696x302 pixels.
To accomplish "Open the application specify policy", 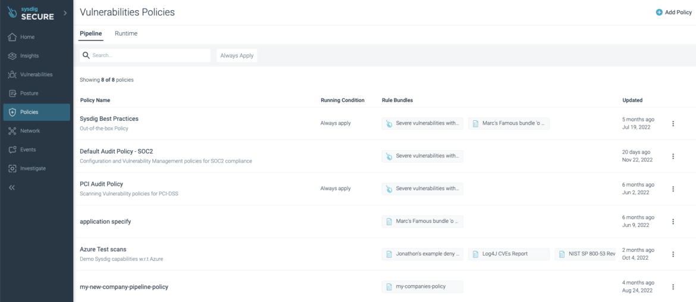I will tap(105, 221).
